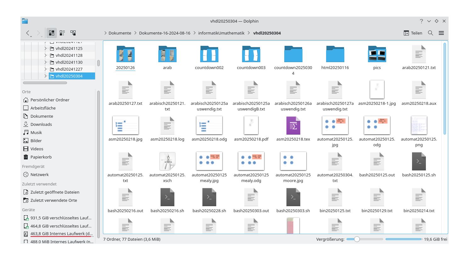Navigate back using the arrow icon
This screenshot has width=469, height=268.
click(28, 33)
